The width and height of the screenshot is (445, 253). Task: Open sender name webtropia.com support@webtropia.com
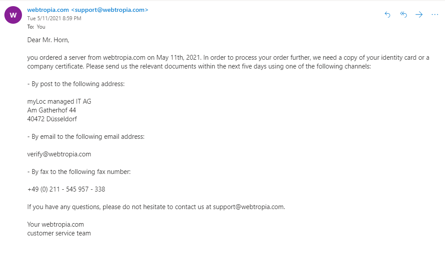tap(88, 10)
